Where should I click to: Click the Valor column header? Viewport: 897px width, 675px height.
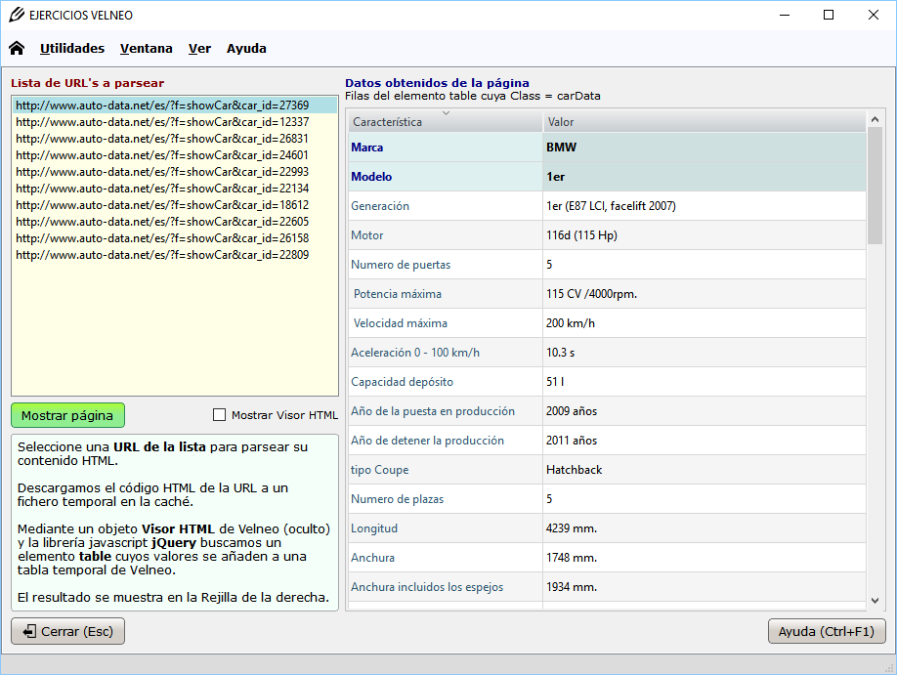(704, 122)
